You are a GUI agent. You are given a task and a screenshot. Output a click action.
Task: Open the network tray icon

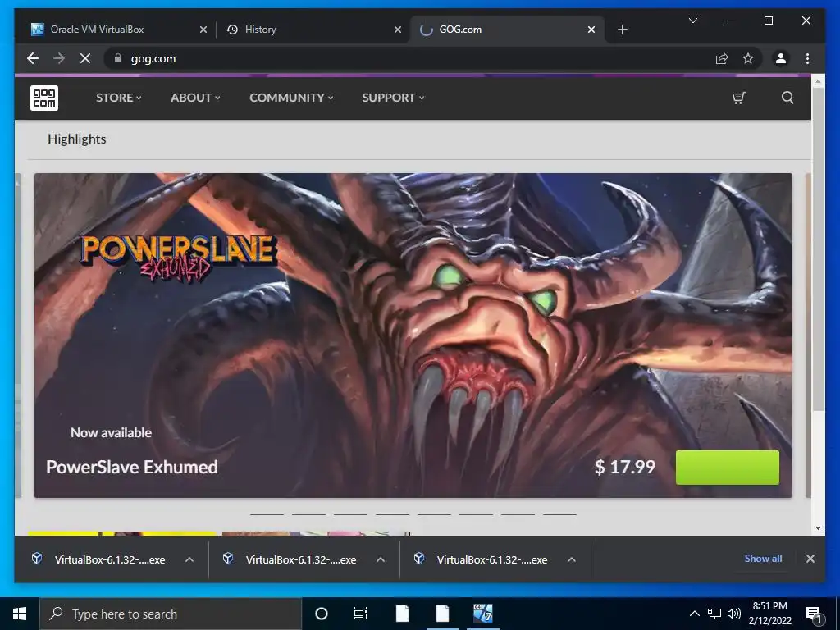click(714, 614)
